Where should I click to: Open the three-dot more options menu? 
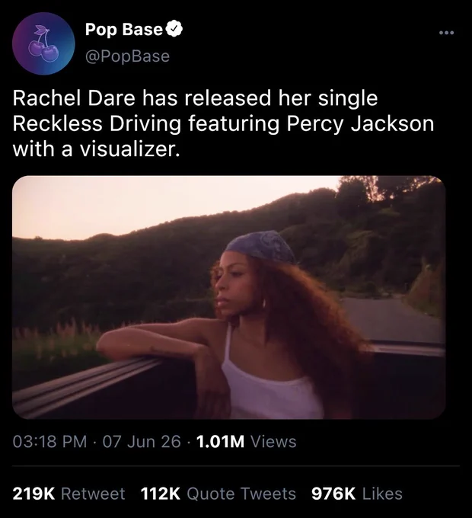[447, 33]
